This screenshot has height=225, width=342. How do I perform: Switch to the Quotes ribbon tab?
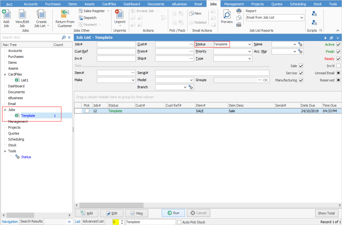pyautogui.click(x=277, y=4)
